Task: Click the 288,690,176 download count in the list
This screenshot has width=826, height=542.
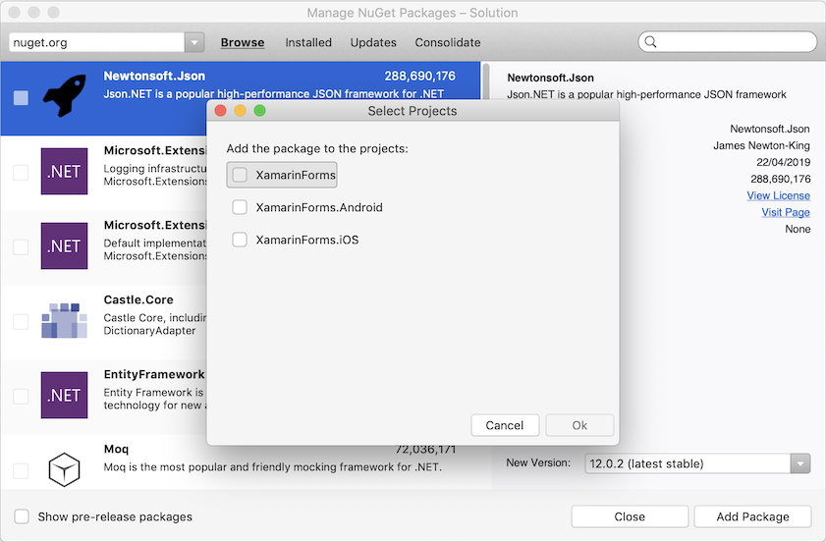Action: coord(419,76)
